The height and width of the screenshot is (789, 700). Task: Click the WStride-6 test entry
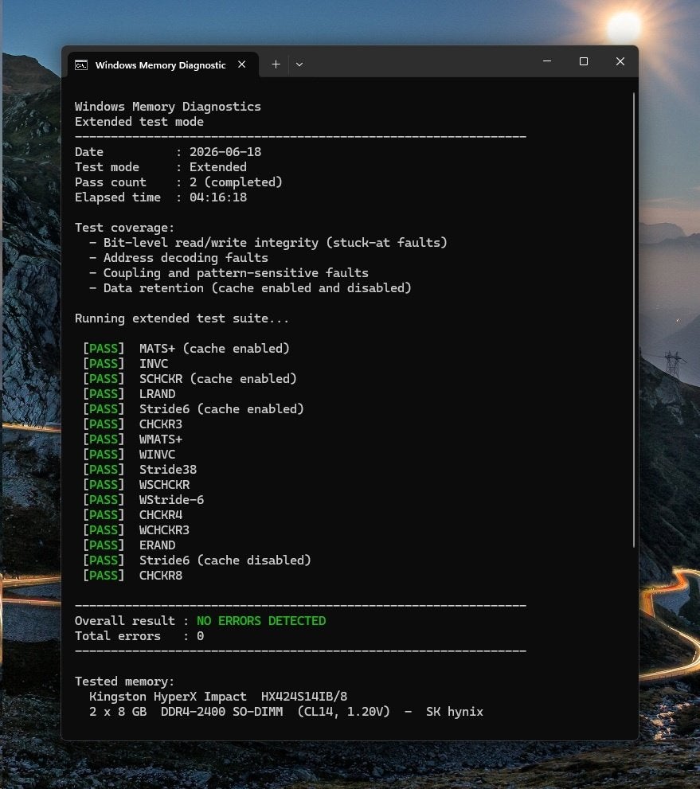[x=171, y=500]
